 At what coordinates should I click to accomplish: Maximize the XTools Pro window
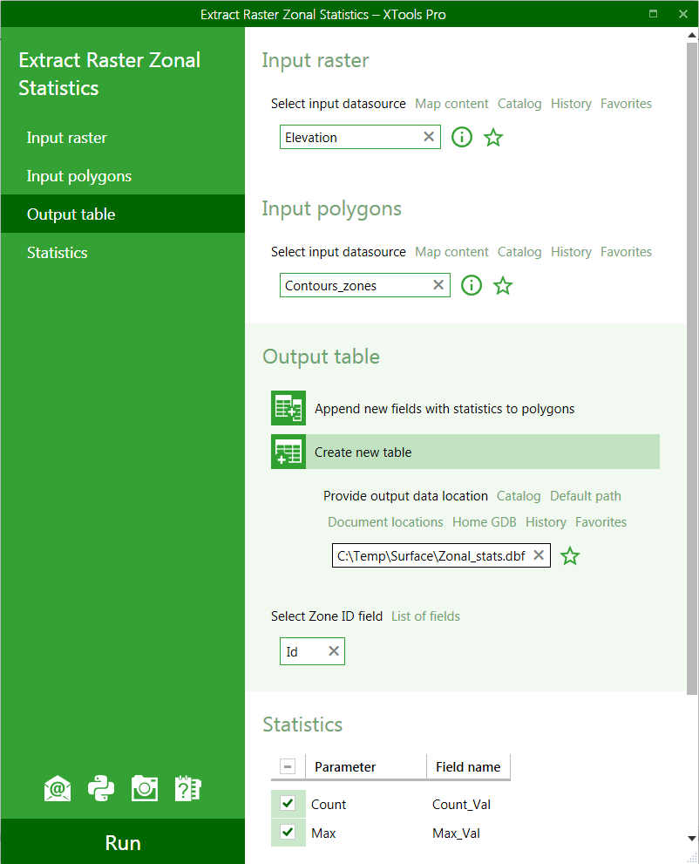coord(654,14)
